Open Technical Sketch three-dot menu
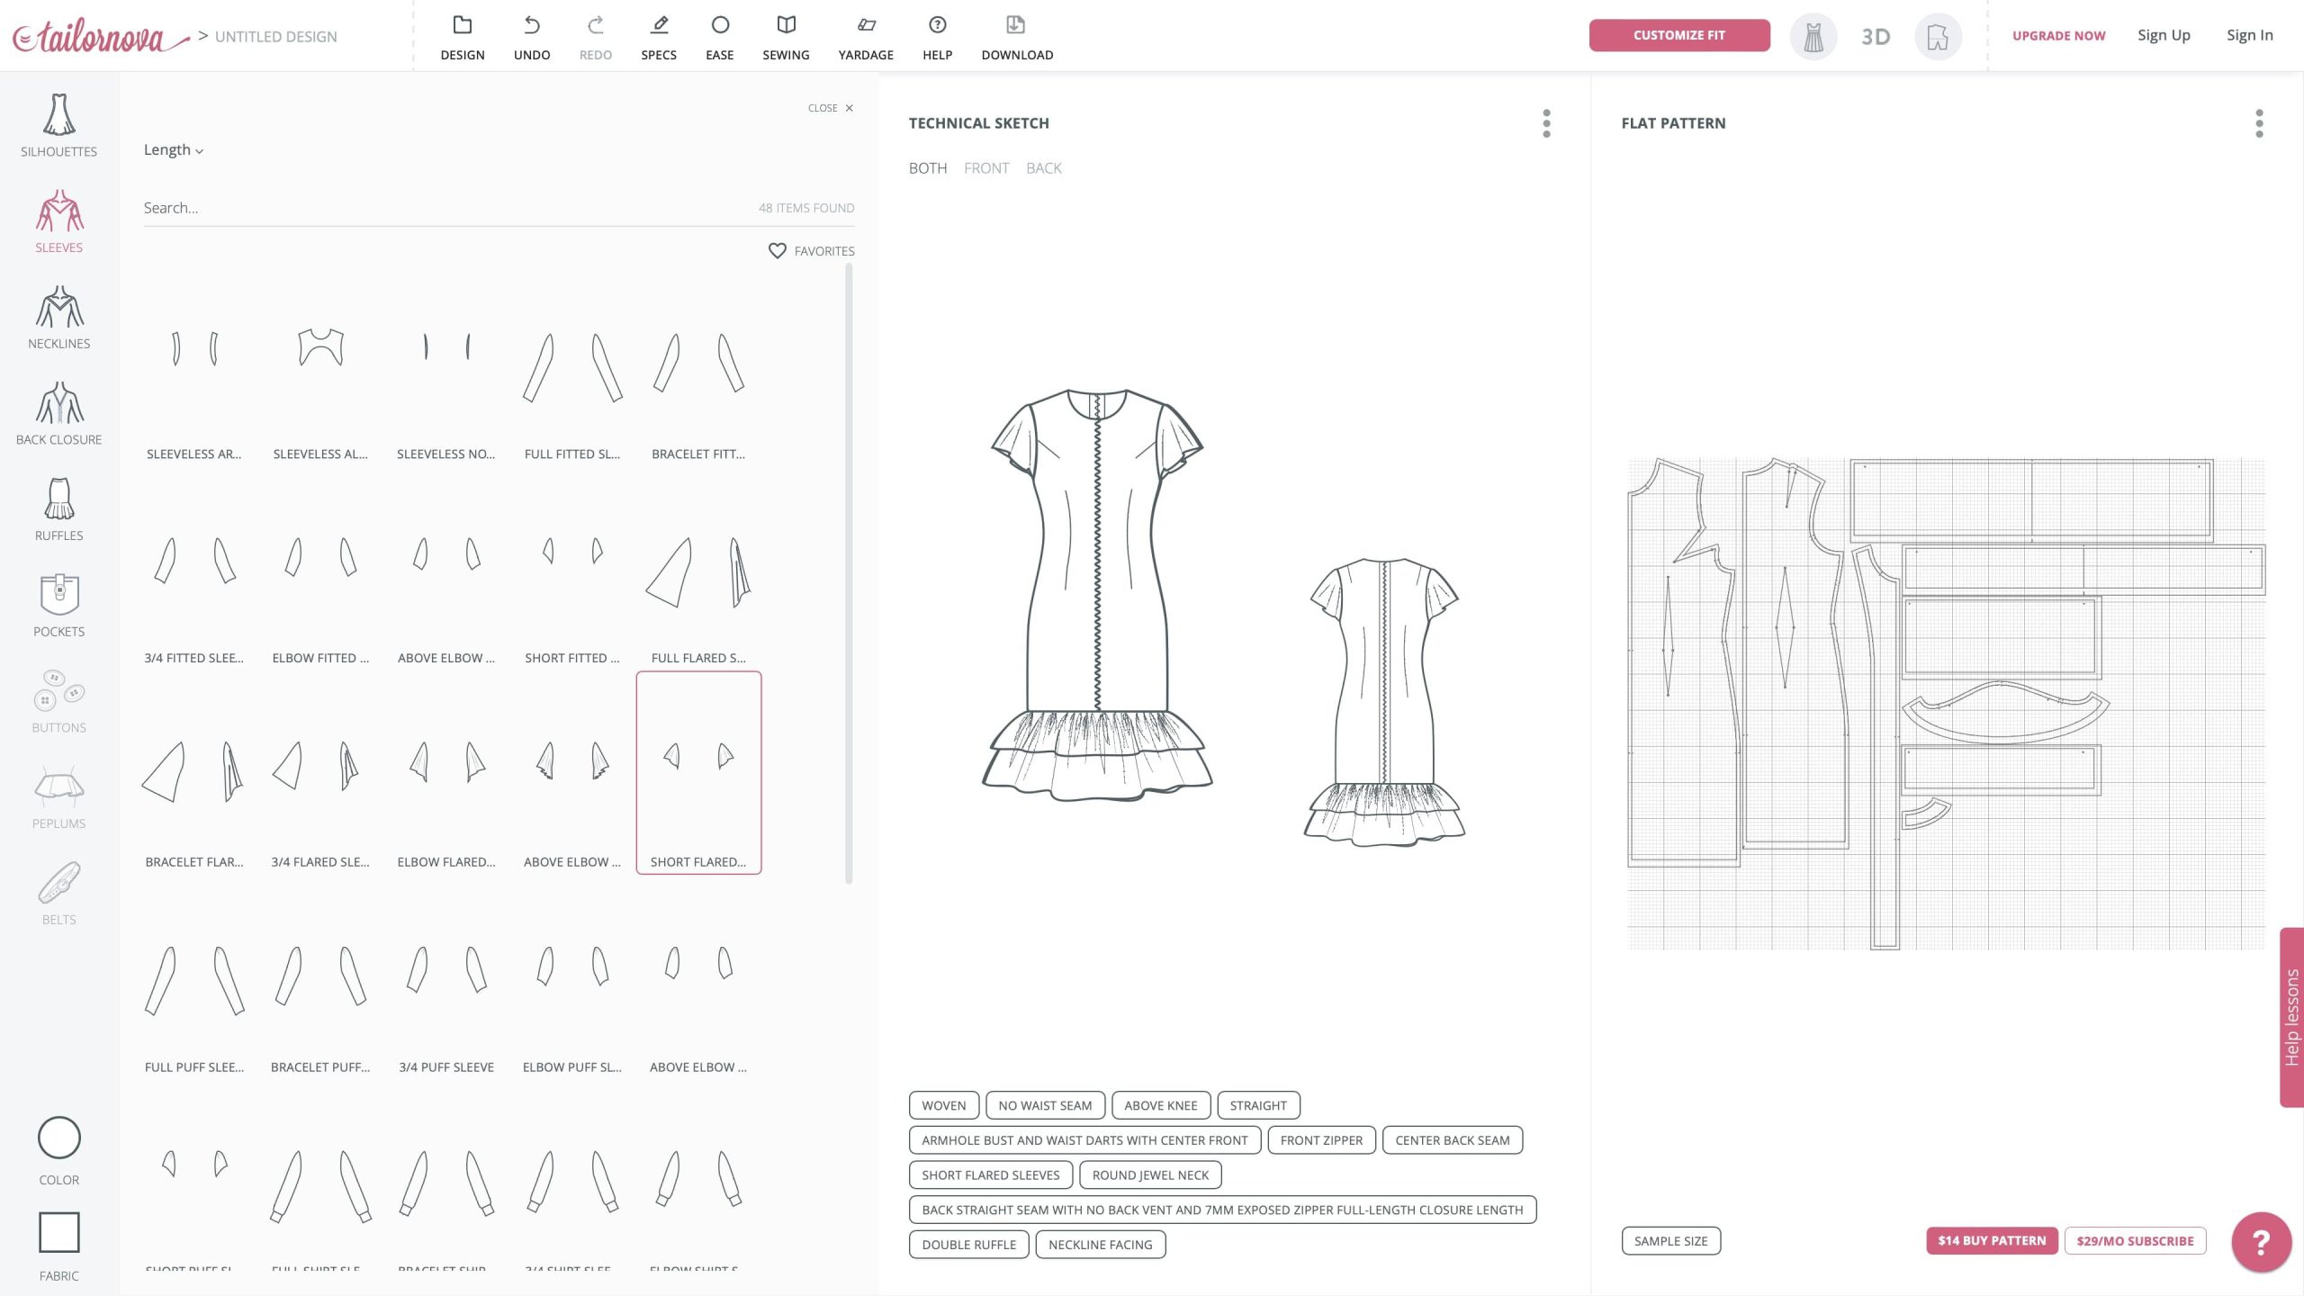The height and width of the screenshot is (1296, 2304). click(1546, 123)
